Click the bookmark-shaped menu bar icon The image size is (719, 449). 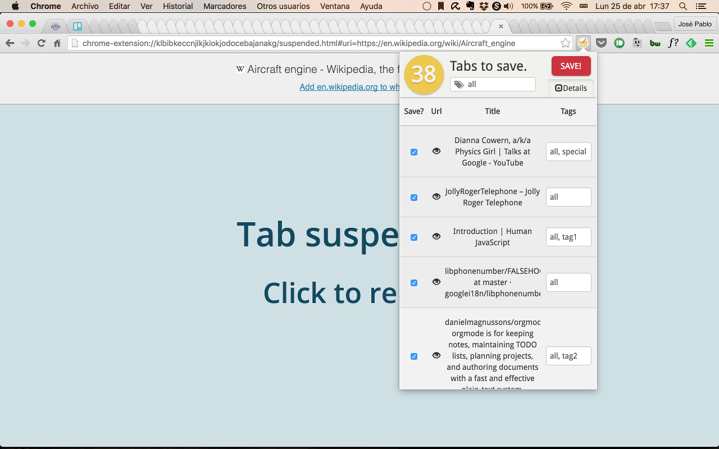tap(441, 6)
